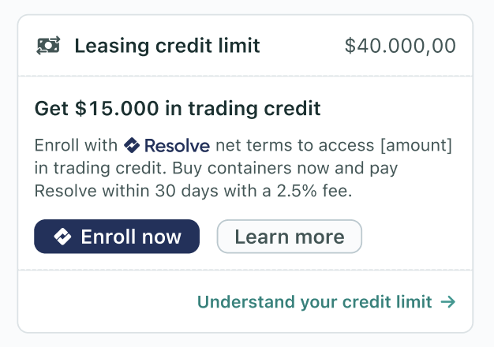Open the Learn more button
Image resolution: width=494 pixels, height=347 pixels.
tap(289, 237)
